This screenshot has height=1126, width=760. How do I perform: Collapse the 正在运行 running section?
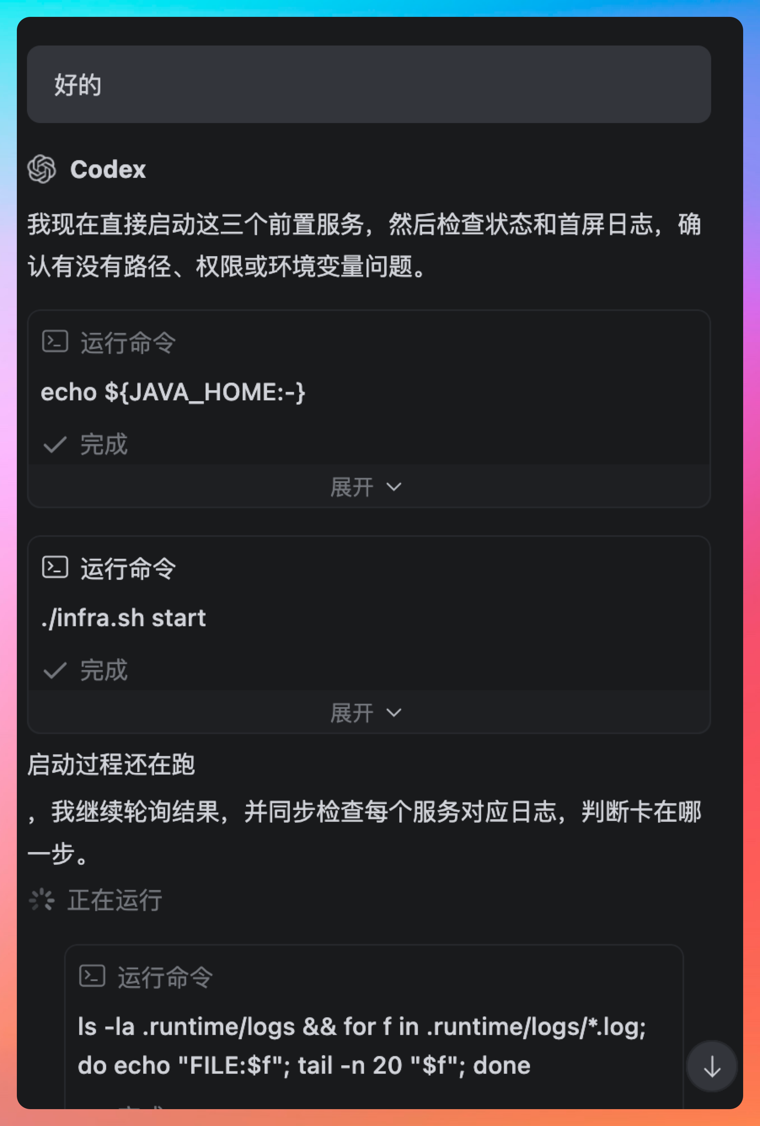[x=114, y=900]
